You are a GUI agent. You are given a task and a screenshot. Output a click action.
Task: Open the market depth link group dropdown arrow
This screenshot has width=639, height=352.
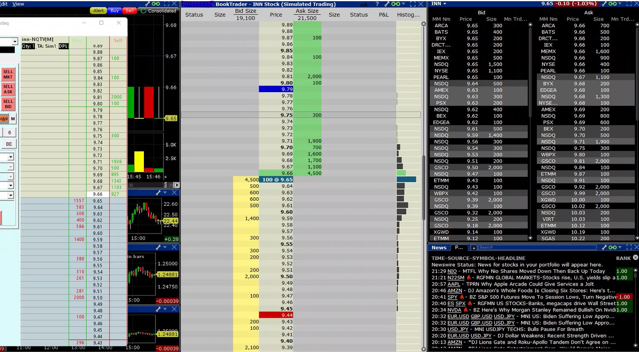pyautogui.click(x=620, y=4)
